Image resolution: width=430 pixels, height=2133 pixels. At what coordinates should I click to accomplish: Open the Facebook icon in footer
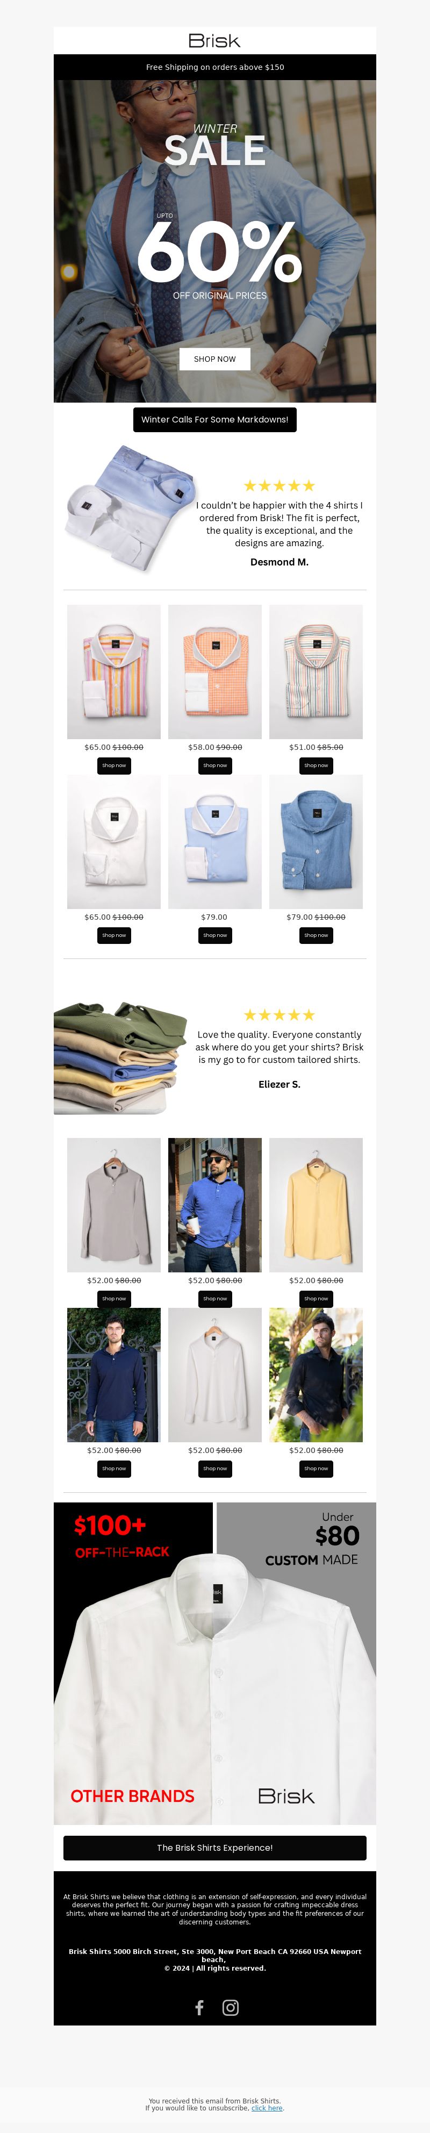coord(199,2007)
